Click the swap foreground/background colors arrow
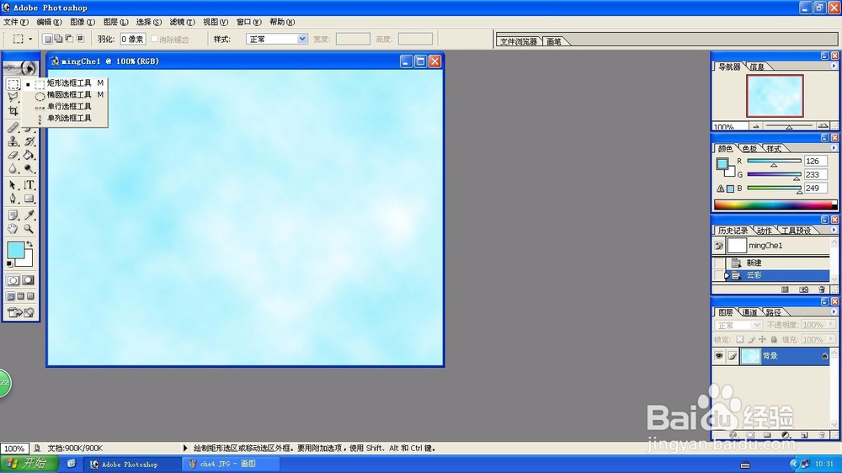The image size is (842, 473). pyautogui.click(x=30, y=244)
